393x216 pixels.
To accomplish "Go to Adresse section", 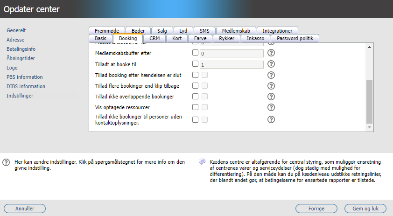I will pos(15,40).
